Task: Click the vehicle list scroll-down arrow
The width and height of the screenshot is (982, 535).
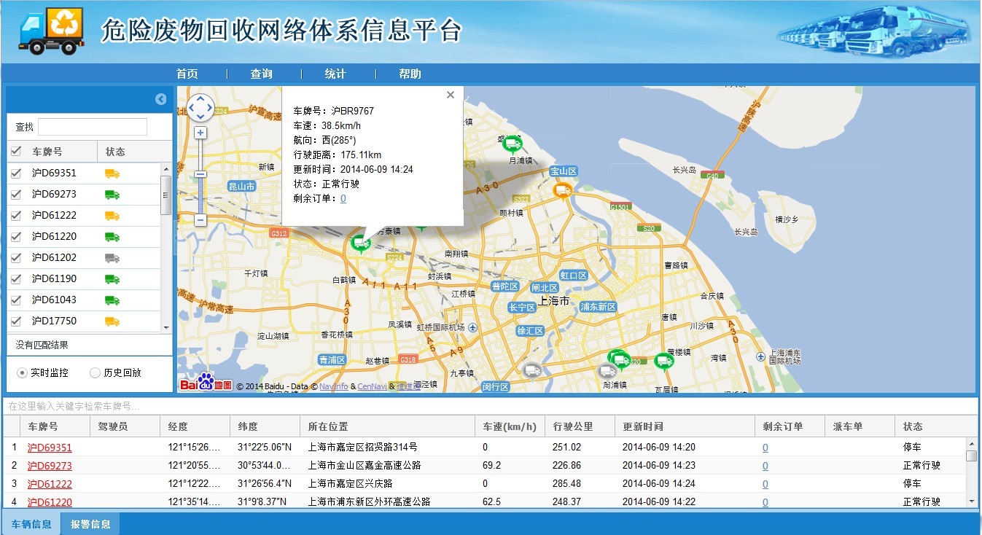Action: 166,328
